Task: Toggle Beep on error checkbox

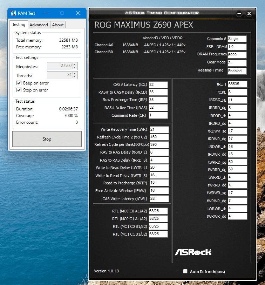Action: (x=19, y=83)
